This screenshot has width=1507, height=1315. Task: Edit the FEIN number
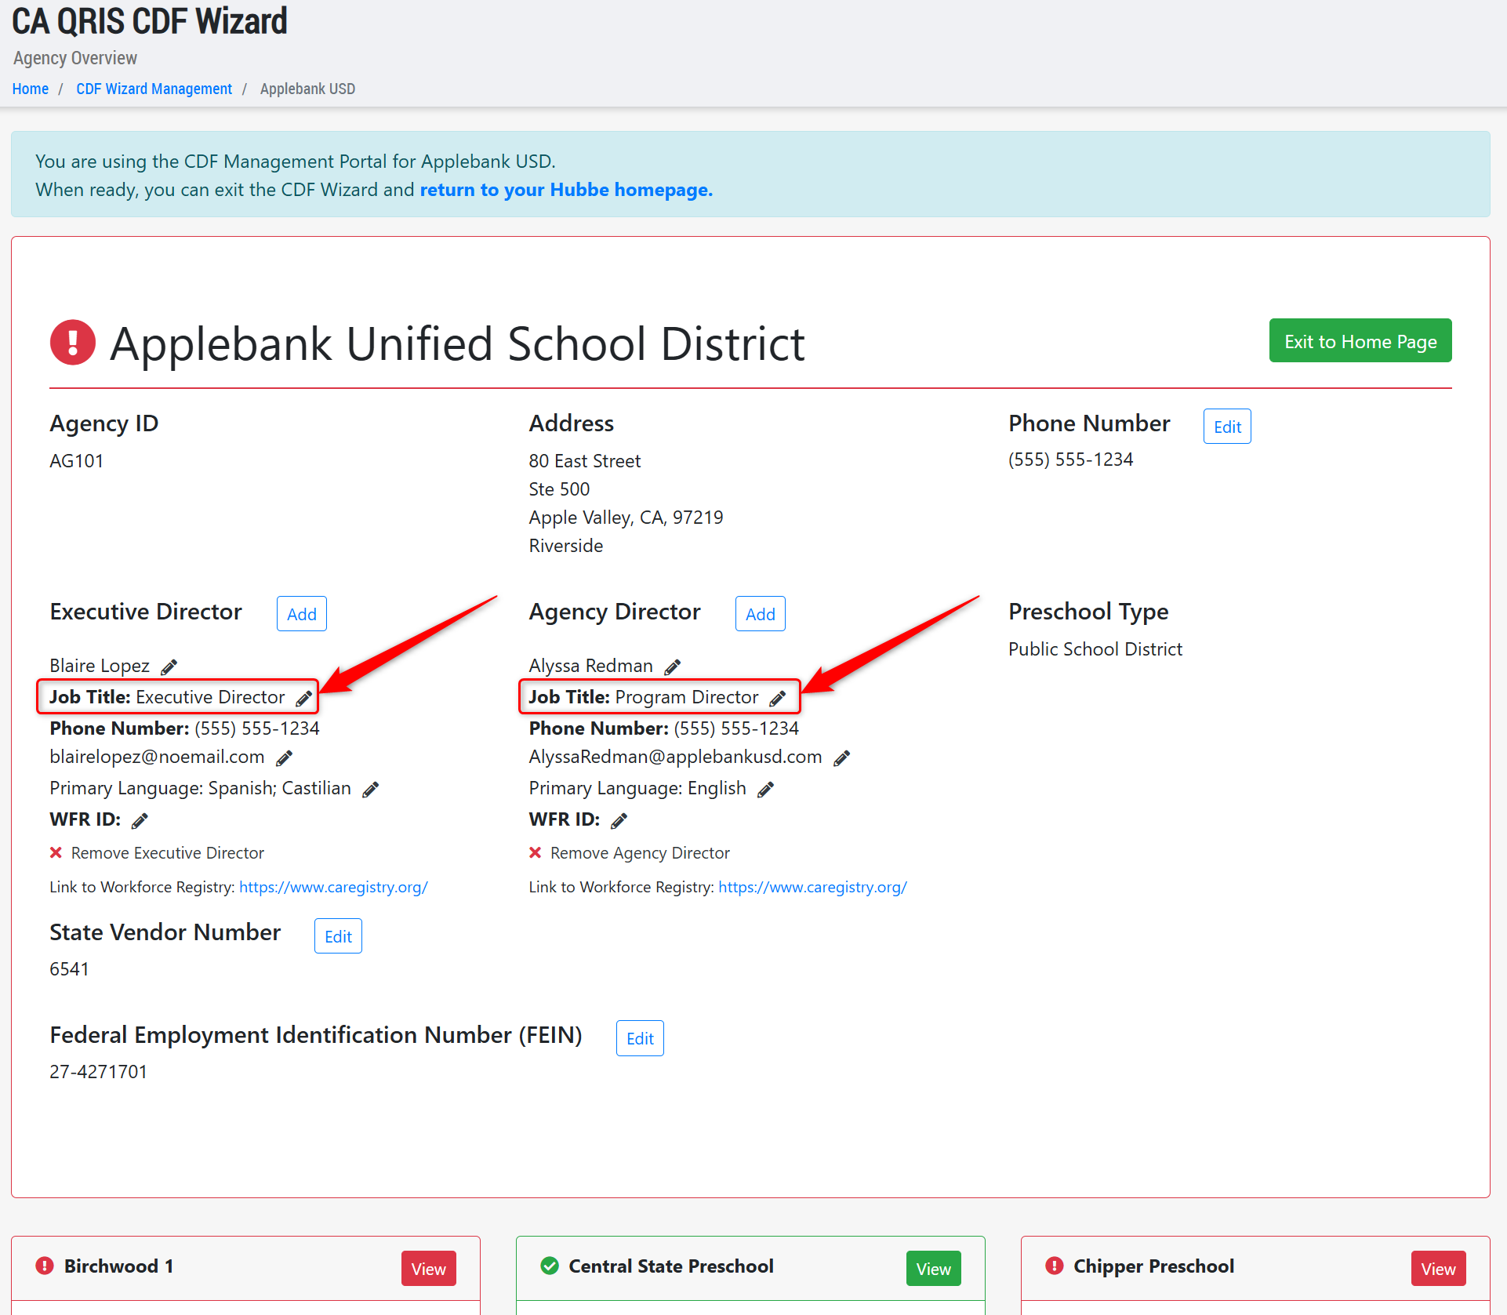(639, 1038)
